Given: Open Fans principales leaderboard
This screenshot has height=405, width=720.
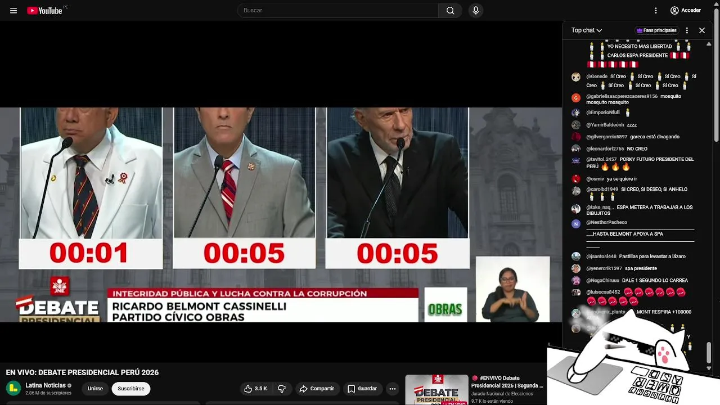Looking at the screenshot, I should [x=656, y=30].
